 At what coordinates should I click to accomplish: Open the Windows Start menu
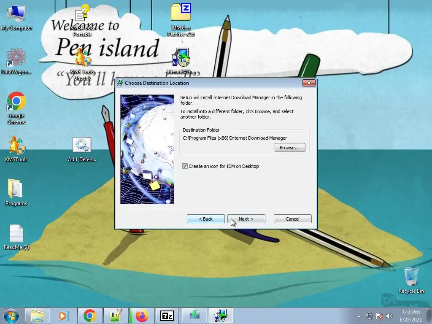(x=11, y=316)
